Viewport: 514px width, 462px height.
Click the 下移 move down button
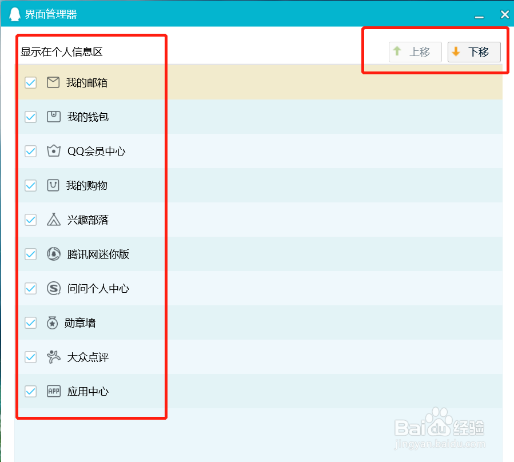(474, 52)
